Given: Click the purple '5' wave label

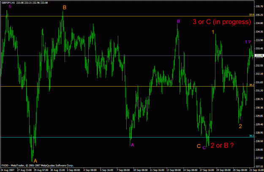Looking at the screenshot, I should pyautogui.click(x=10, y=7).
